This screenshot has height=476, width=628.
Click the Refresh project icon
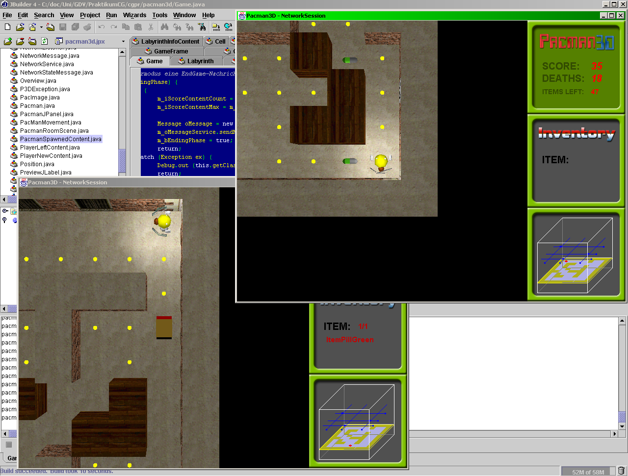[45, 41]
